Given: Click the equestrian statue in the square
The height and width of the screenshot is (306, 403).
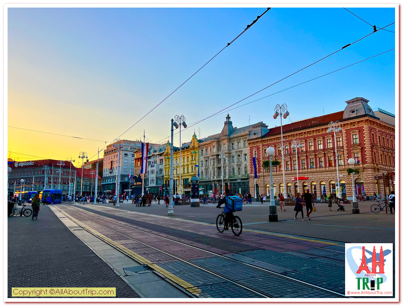Looking at the screenshot, I should pyautogui.click(x=137, y=179).
